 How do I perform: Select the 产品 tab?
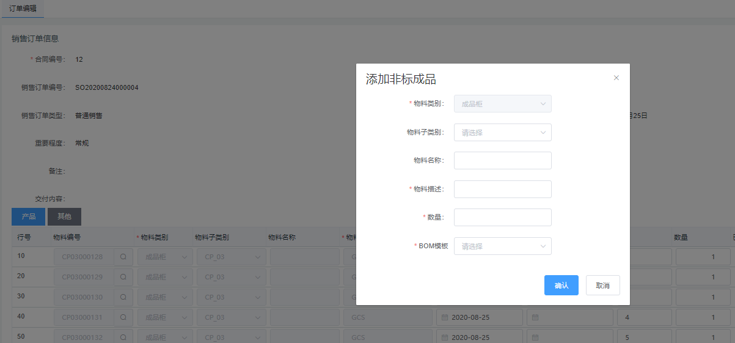pos(29,216)
